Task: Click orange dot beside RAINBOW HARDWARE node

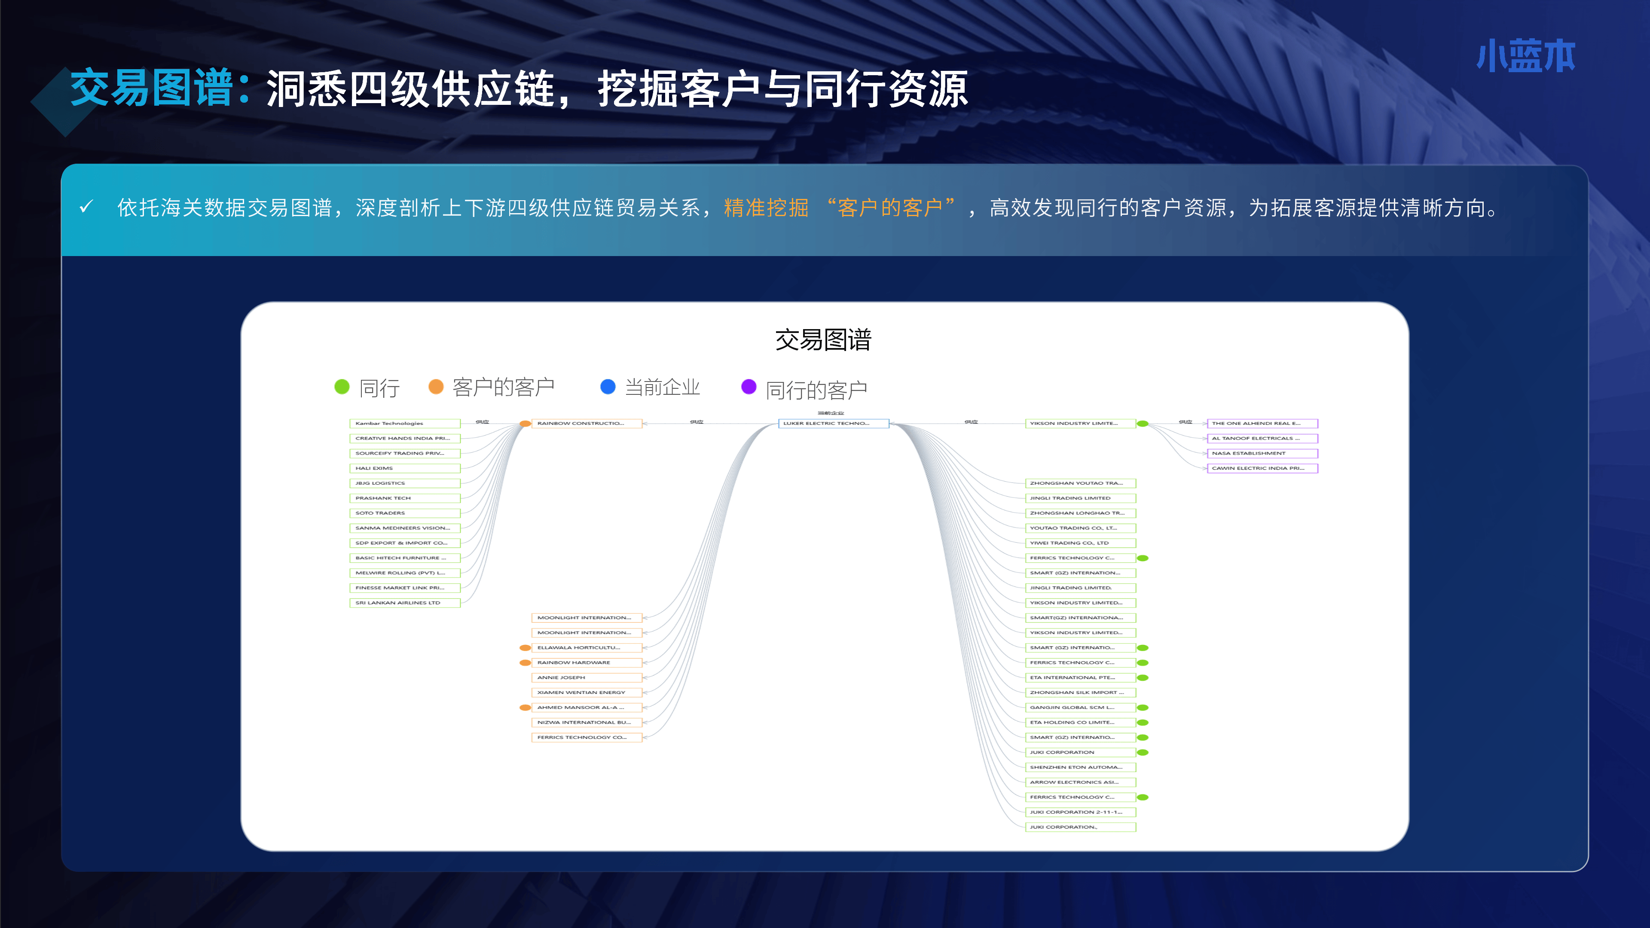Action: pyautogui.click(x=525, y=662)
